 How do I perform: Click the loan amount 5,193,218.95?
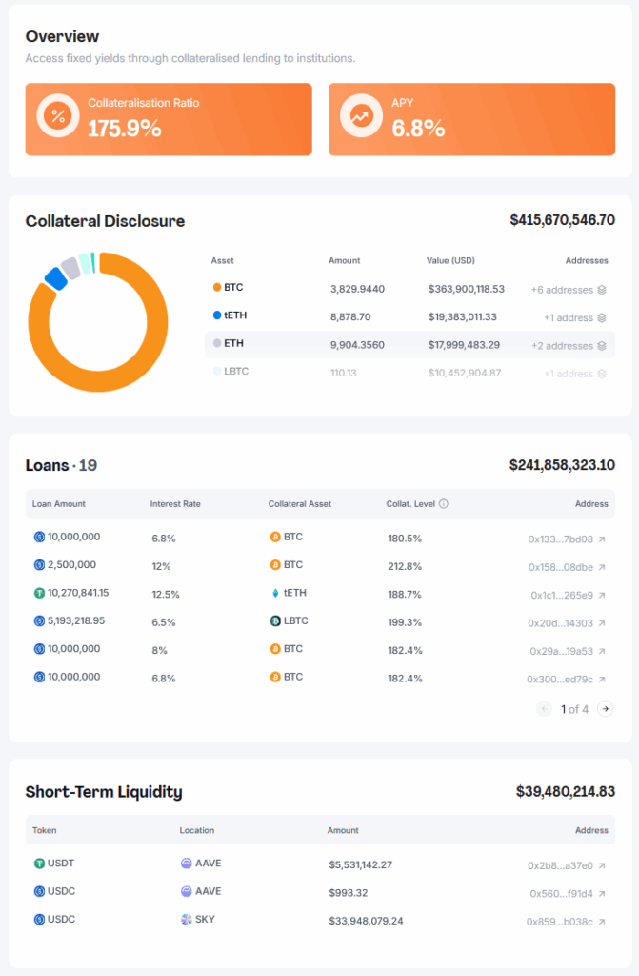76,621
